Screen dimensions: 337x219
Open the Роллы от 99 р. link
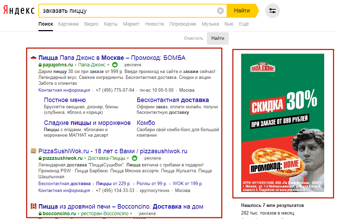pyautogui.click(x=152, y=184)
